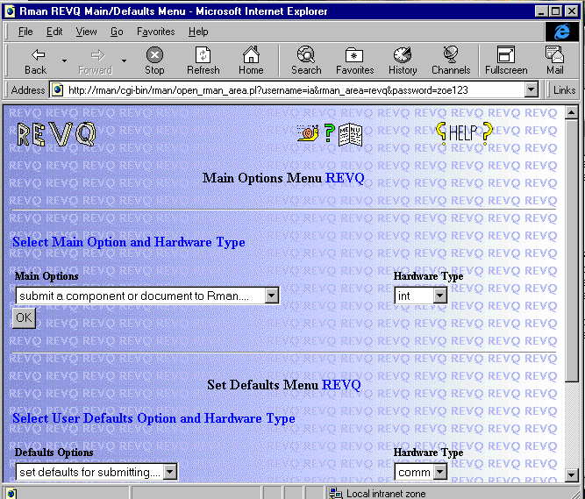Image resolution: width=585 pixels, height=499 pixels.
Task: Open the Back history dropdown arrow
Action: tap(64, 61)
